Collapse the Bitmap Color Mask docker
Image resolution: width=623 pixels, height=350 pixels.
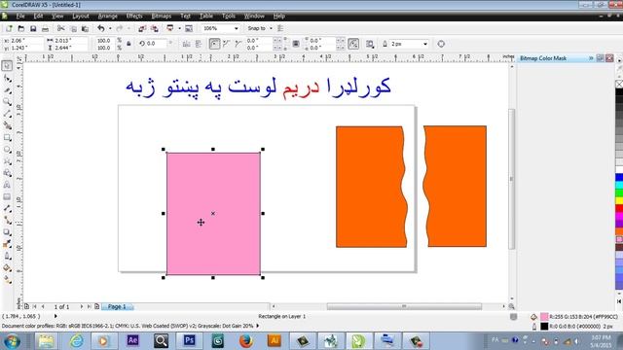coord(591,58)
